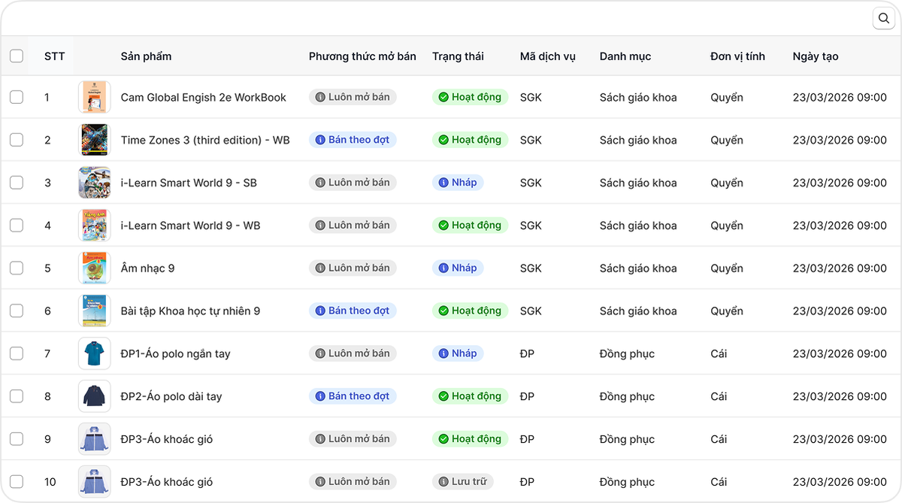Image resolution: width=902 pixels, height=503 pixels.
Task: Click the Ngày tạo column header
Action: coord(816,56)
